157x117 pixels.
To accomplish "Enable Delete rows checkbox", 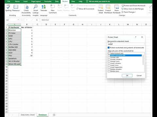I will coord(109,71).
